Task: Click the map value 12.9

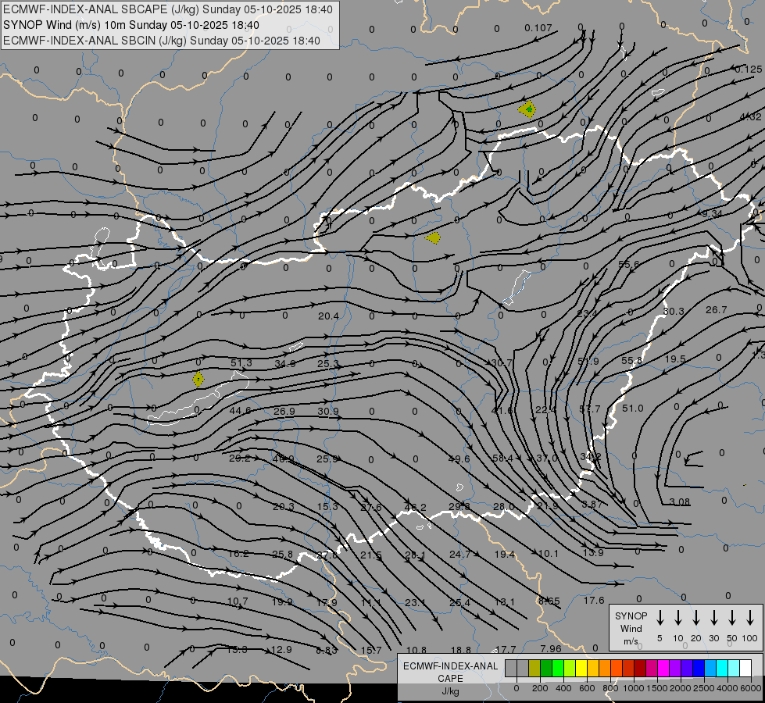Action: coord(281,650)
